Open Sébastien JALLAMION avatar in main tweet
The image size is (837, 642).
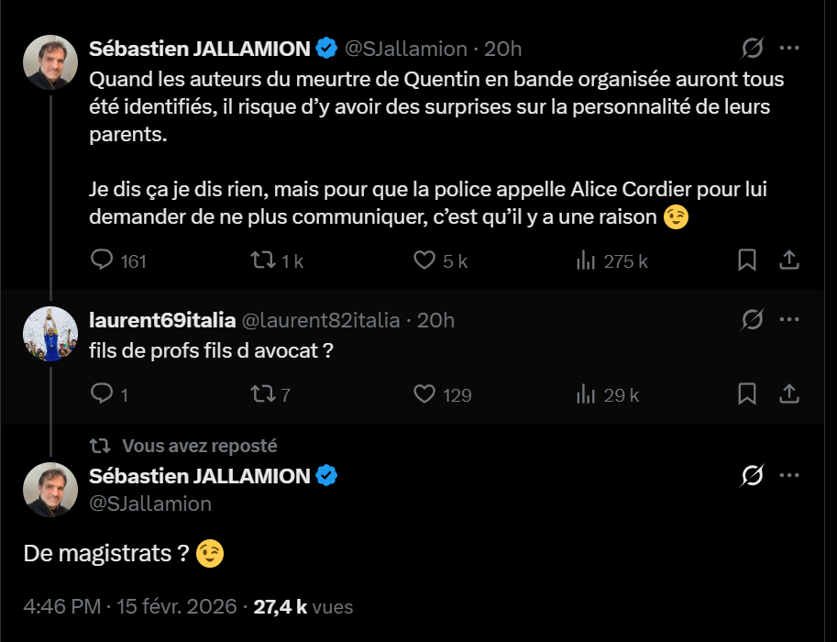coord(50,490)
